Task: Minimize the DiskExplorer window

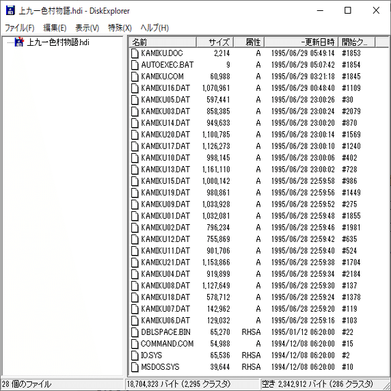Action: 320,10
